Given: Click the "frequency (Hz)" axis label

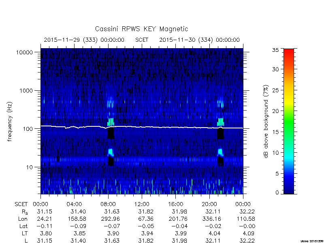Looking at the screenshot, I should click(x=10, y=122).
